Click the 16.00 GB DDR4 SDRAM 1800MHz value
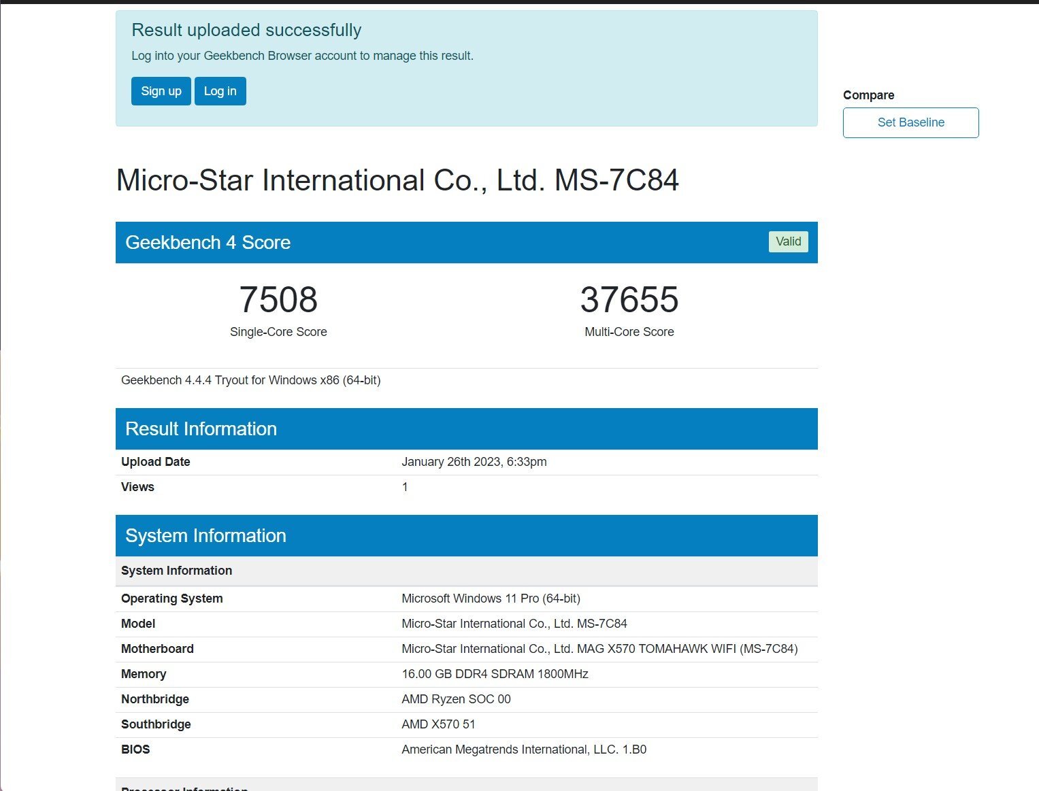1039x791 pixels. coord(495,674)
